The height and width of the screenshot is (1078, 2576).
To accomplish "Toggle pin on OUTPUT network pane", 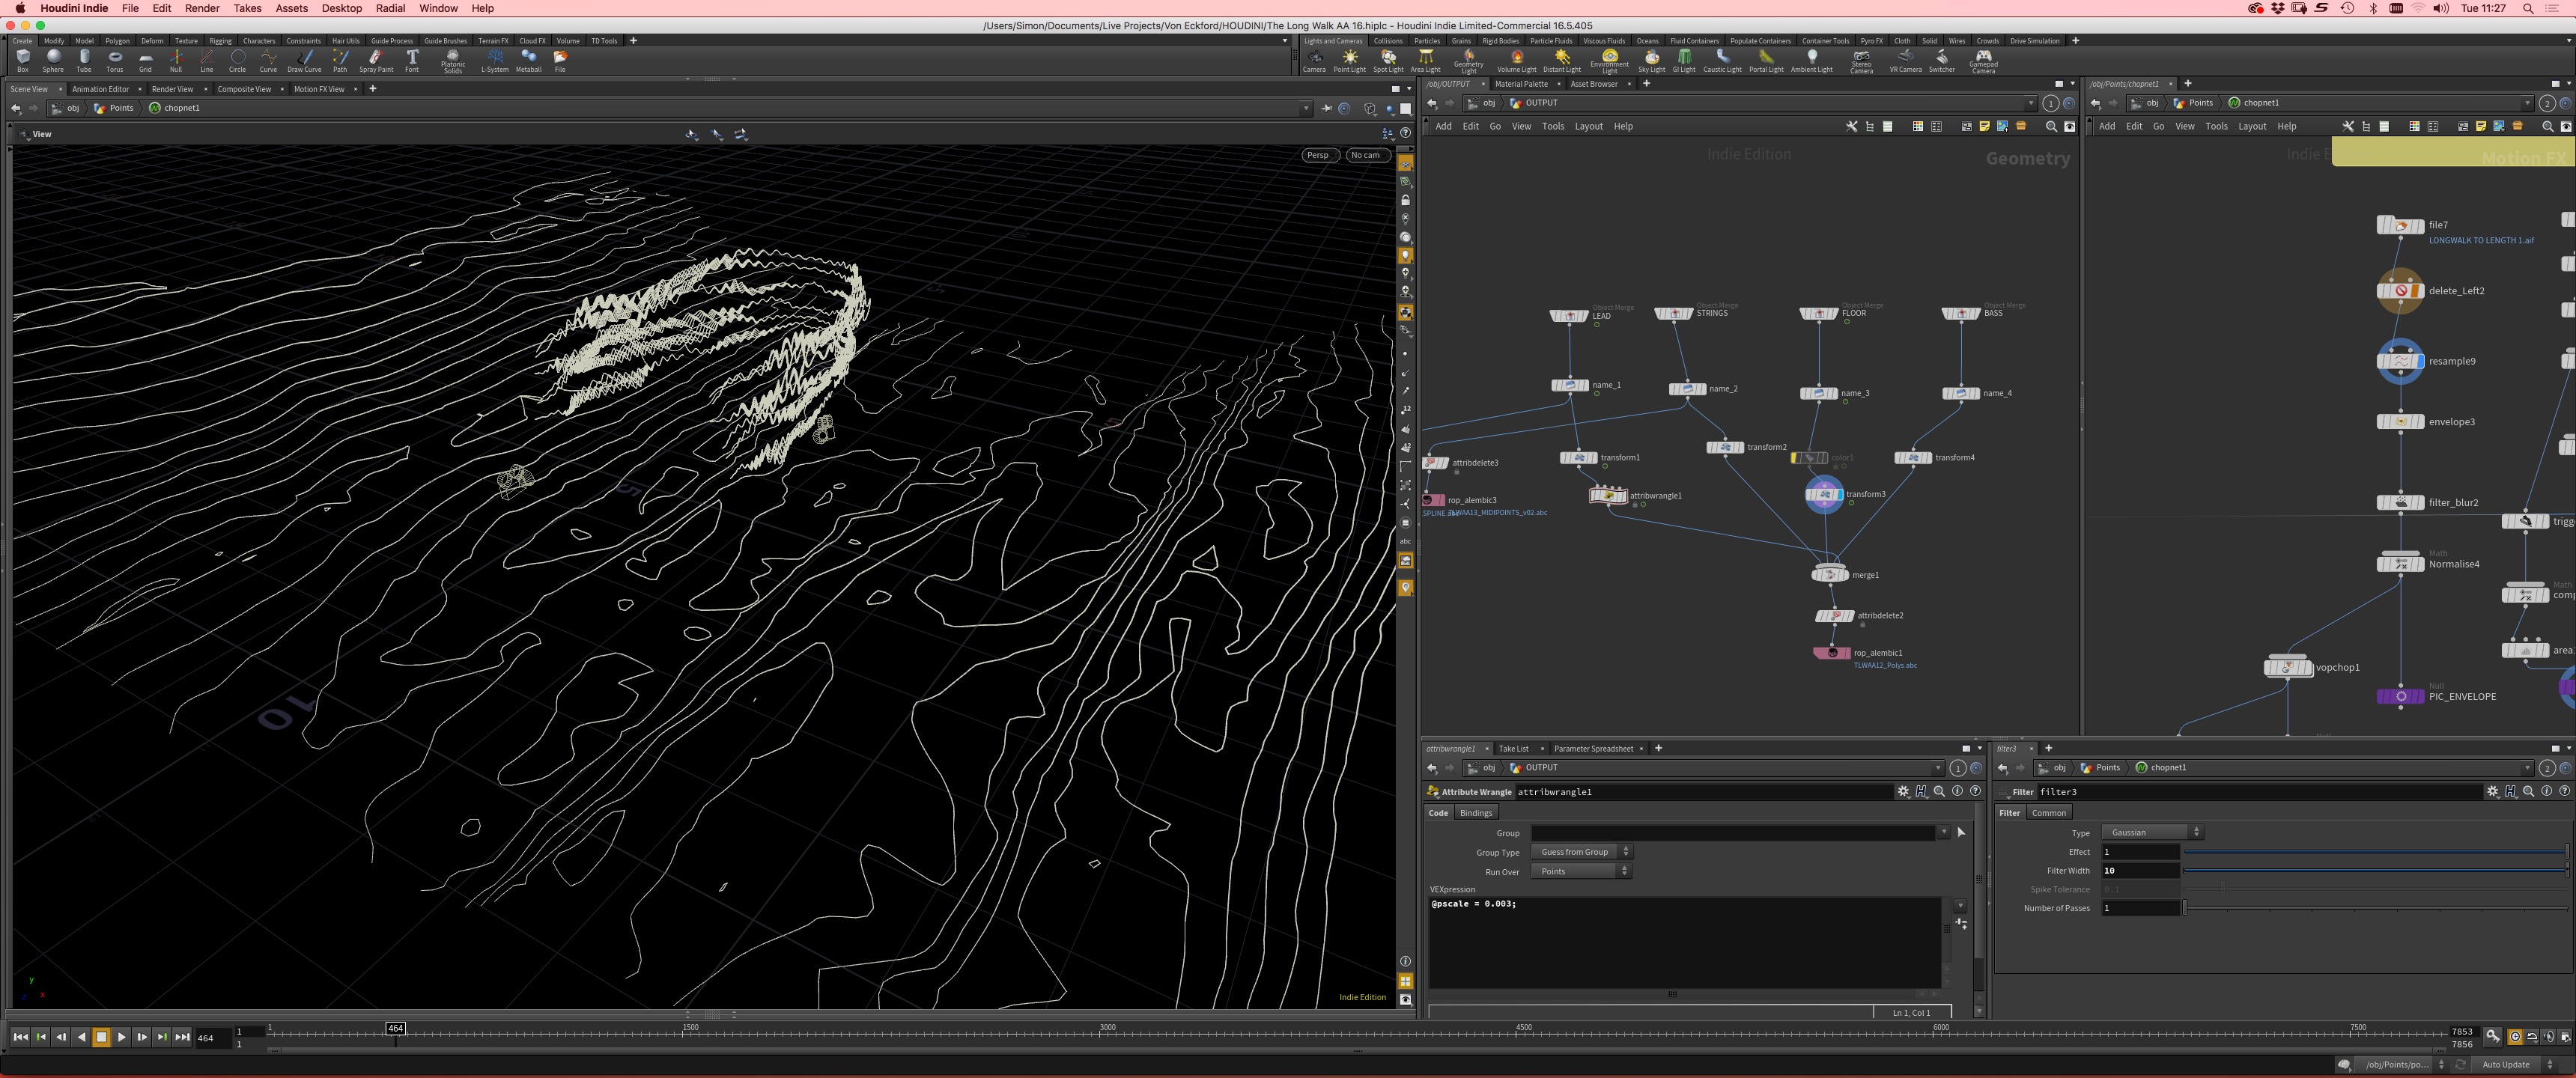I will (2050, 103).
